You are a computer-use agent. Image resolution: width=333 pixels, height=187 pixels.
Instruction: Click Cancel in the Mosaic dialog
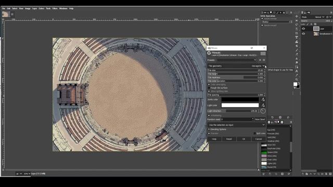(259, 139)
